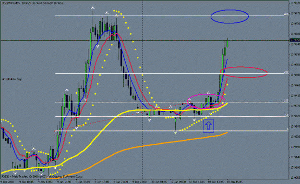Click the '9 Jan 23:00' time axis label
Viewport: 300px width, 184px height.
coord(140,182)
